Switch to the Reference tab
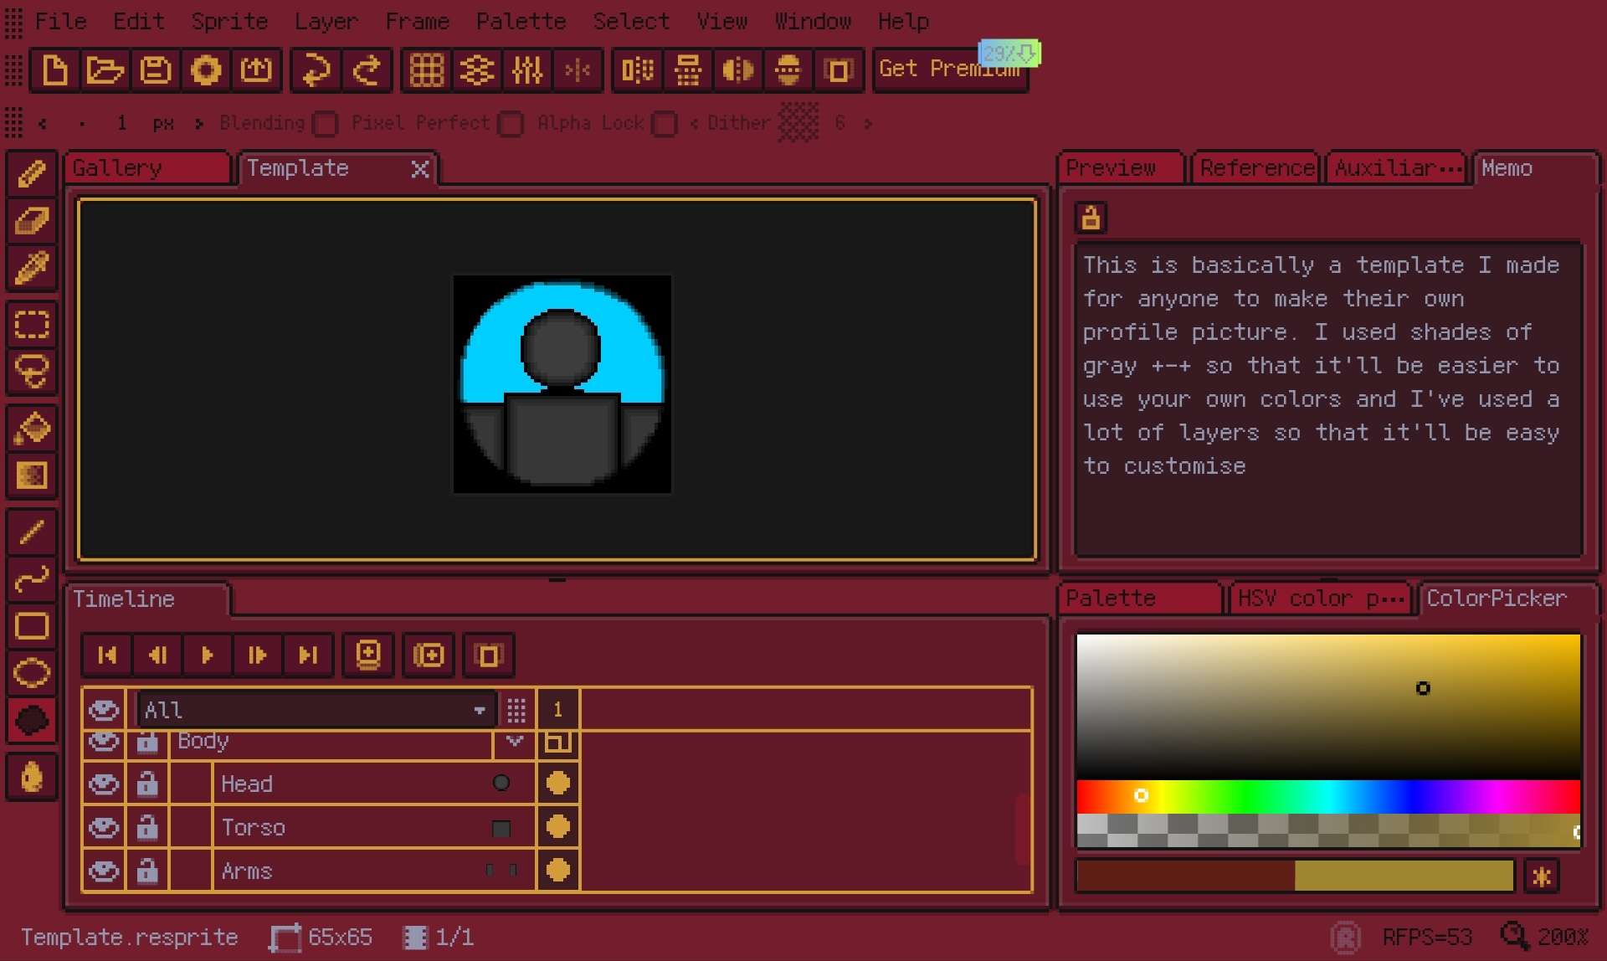This screenshot has width=1607, height=961. click(1255, 168)
